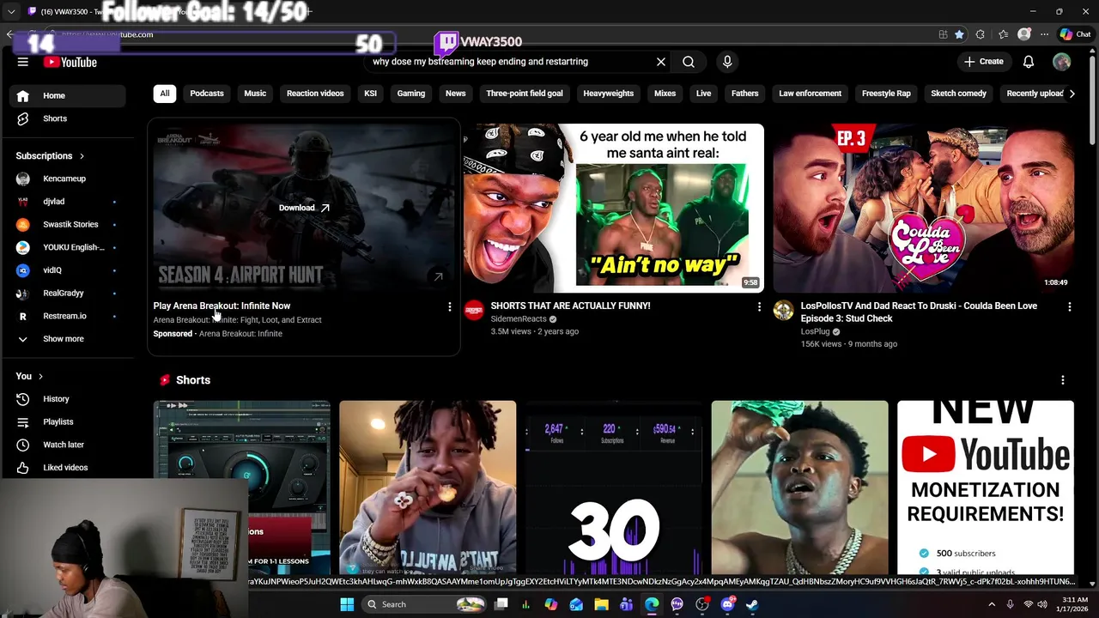Open options menu for Arena Breakout ad
Viewport: 1099px width, 618px height.
pos(449,306)
